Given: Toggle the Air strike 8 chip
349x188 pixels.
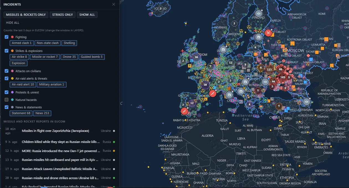Looking at the screenshot, I should pos(19,57).
